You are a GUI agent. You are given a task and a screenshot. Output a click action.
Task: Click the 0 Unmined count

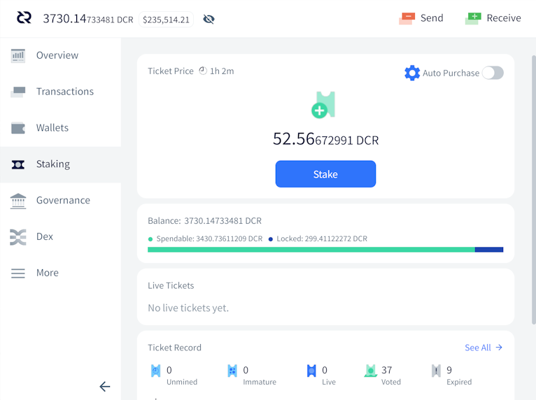point(169,370)
